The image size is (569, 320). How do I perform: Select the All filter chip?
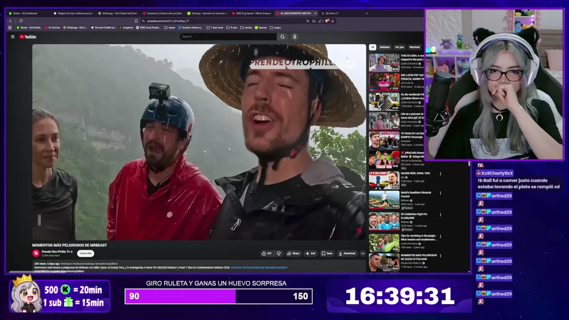click(373, 47)
